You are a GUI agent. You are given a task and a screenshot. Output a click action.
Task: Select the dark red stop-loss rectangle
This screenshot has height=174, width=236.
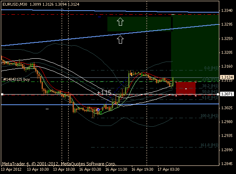coord(186,89)
